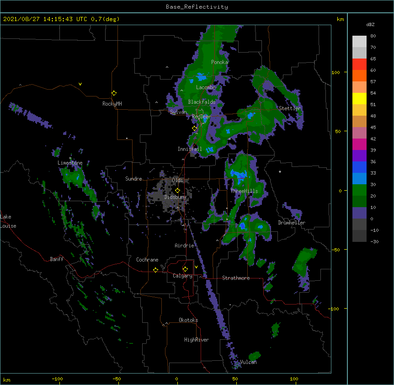394x385 pixels.
Task: Click the Base_Reflectivity title text
Action: tap(197, 7)
